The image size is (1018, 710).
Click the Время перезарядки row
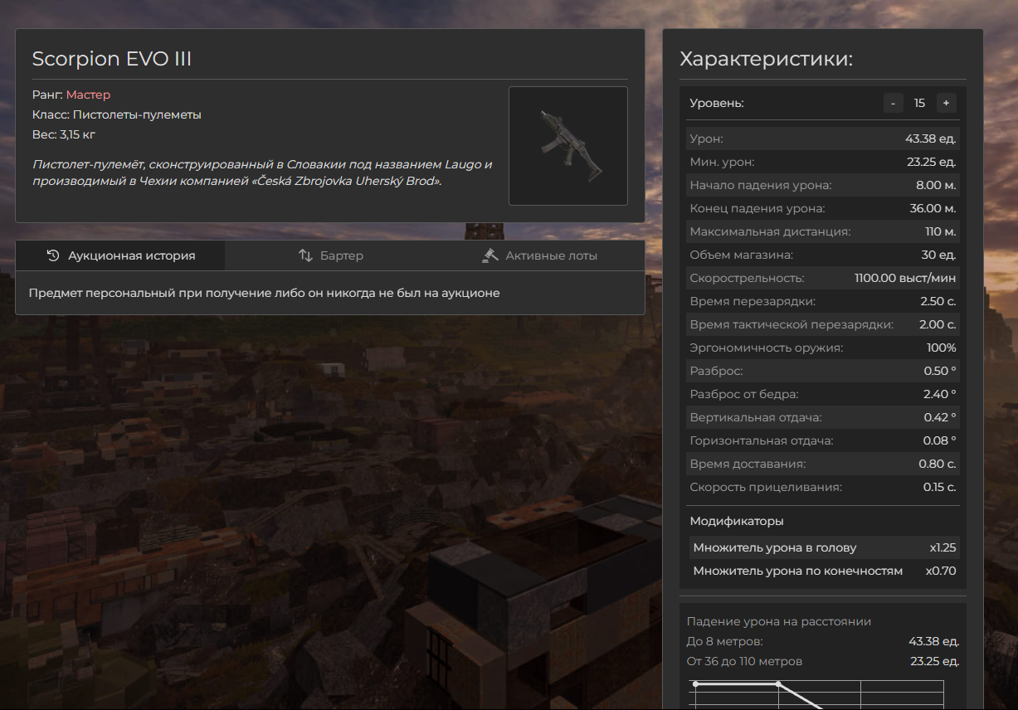coord(823,301)
